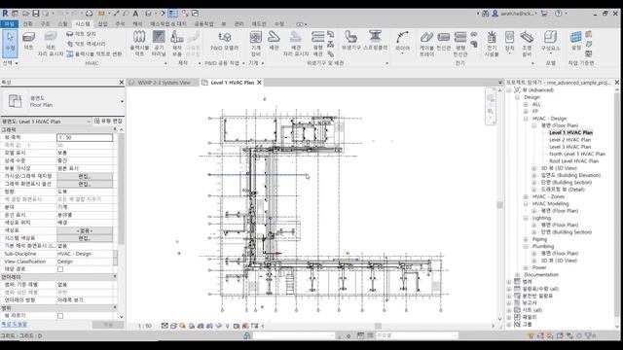Toggle the Crop View checkbox in Properties

(60, 316)
